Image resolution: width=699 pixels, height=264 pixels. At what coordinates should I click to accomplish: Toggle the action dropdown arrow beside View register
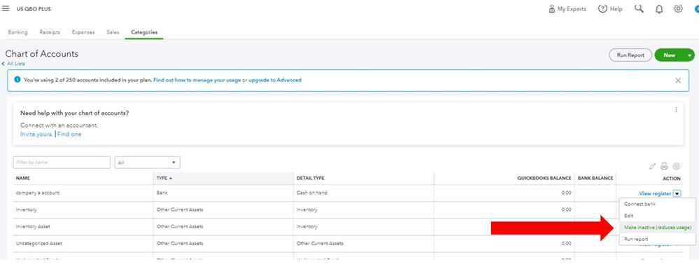pyautogui.click(x=677, y=193)
